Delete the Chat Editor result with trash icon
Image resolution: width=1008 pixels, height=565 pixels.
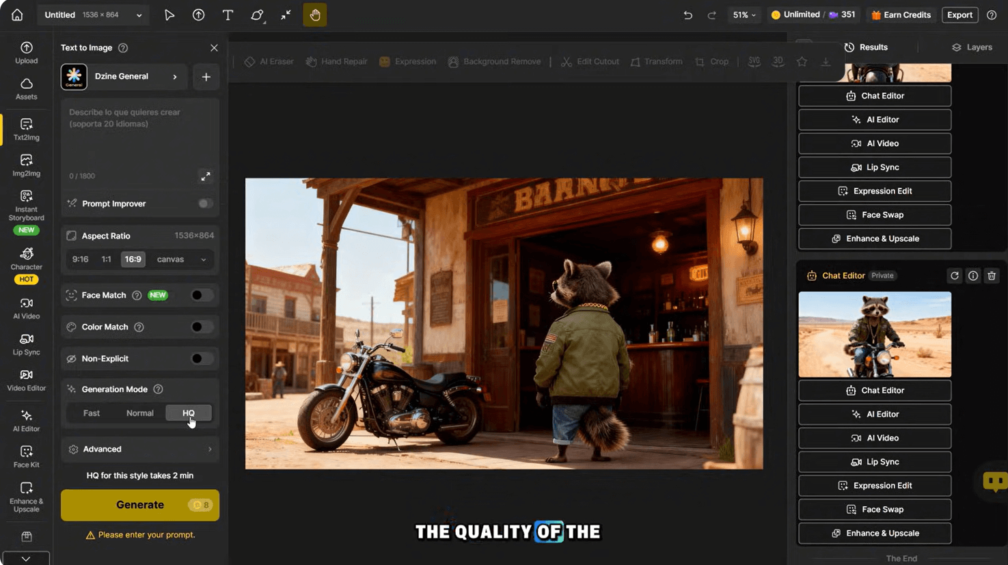pos(992,276)
